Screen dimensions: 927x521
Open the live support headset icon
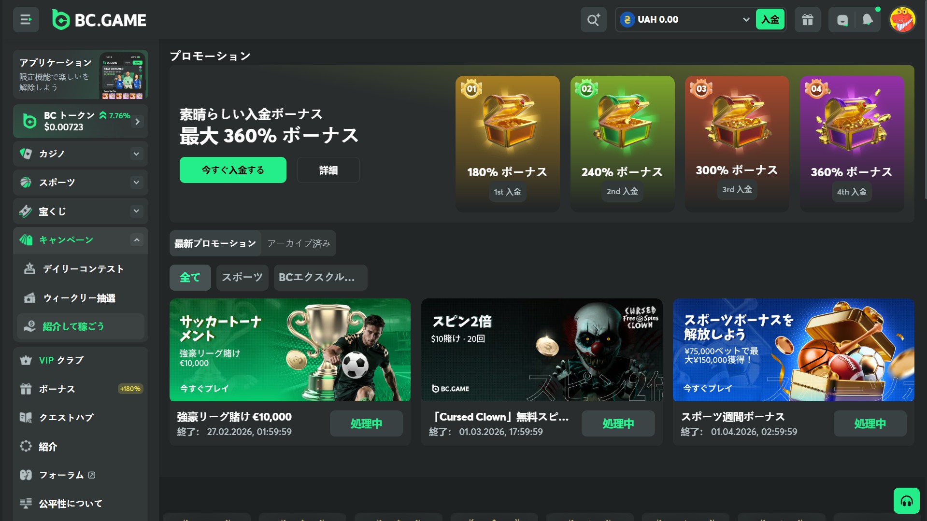coord(906,501)
